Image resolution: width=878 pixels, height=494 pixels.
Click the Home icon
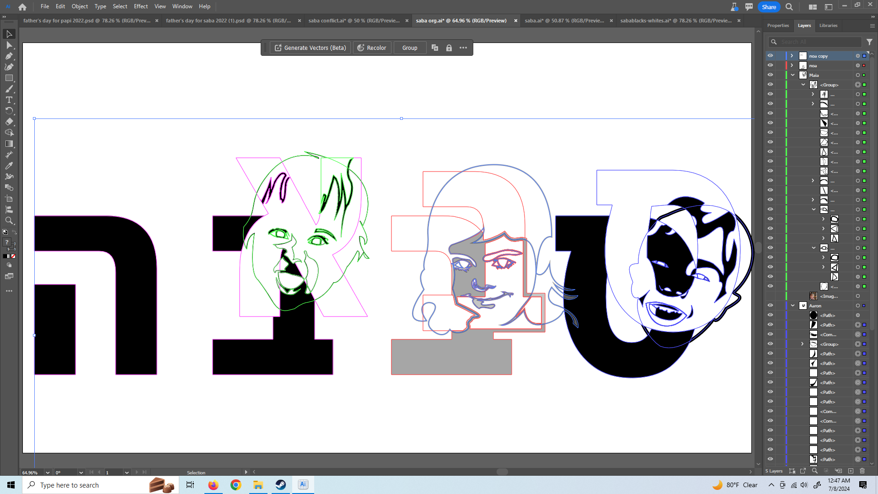click(22, 7)
